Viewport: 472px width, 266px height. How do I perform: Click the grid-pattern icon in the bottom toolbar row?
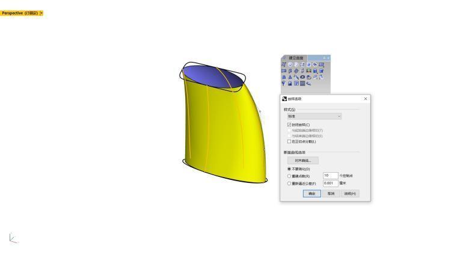pos(302,84)
